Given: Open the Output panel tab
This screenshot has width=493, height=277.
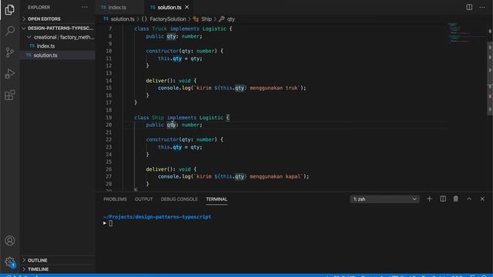Looking at the screenshot, I should point(144,199).
